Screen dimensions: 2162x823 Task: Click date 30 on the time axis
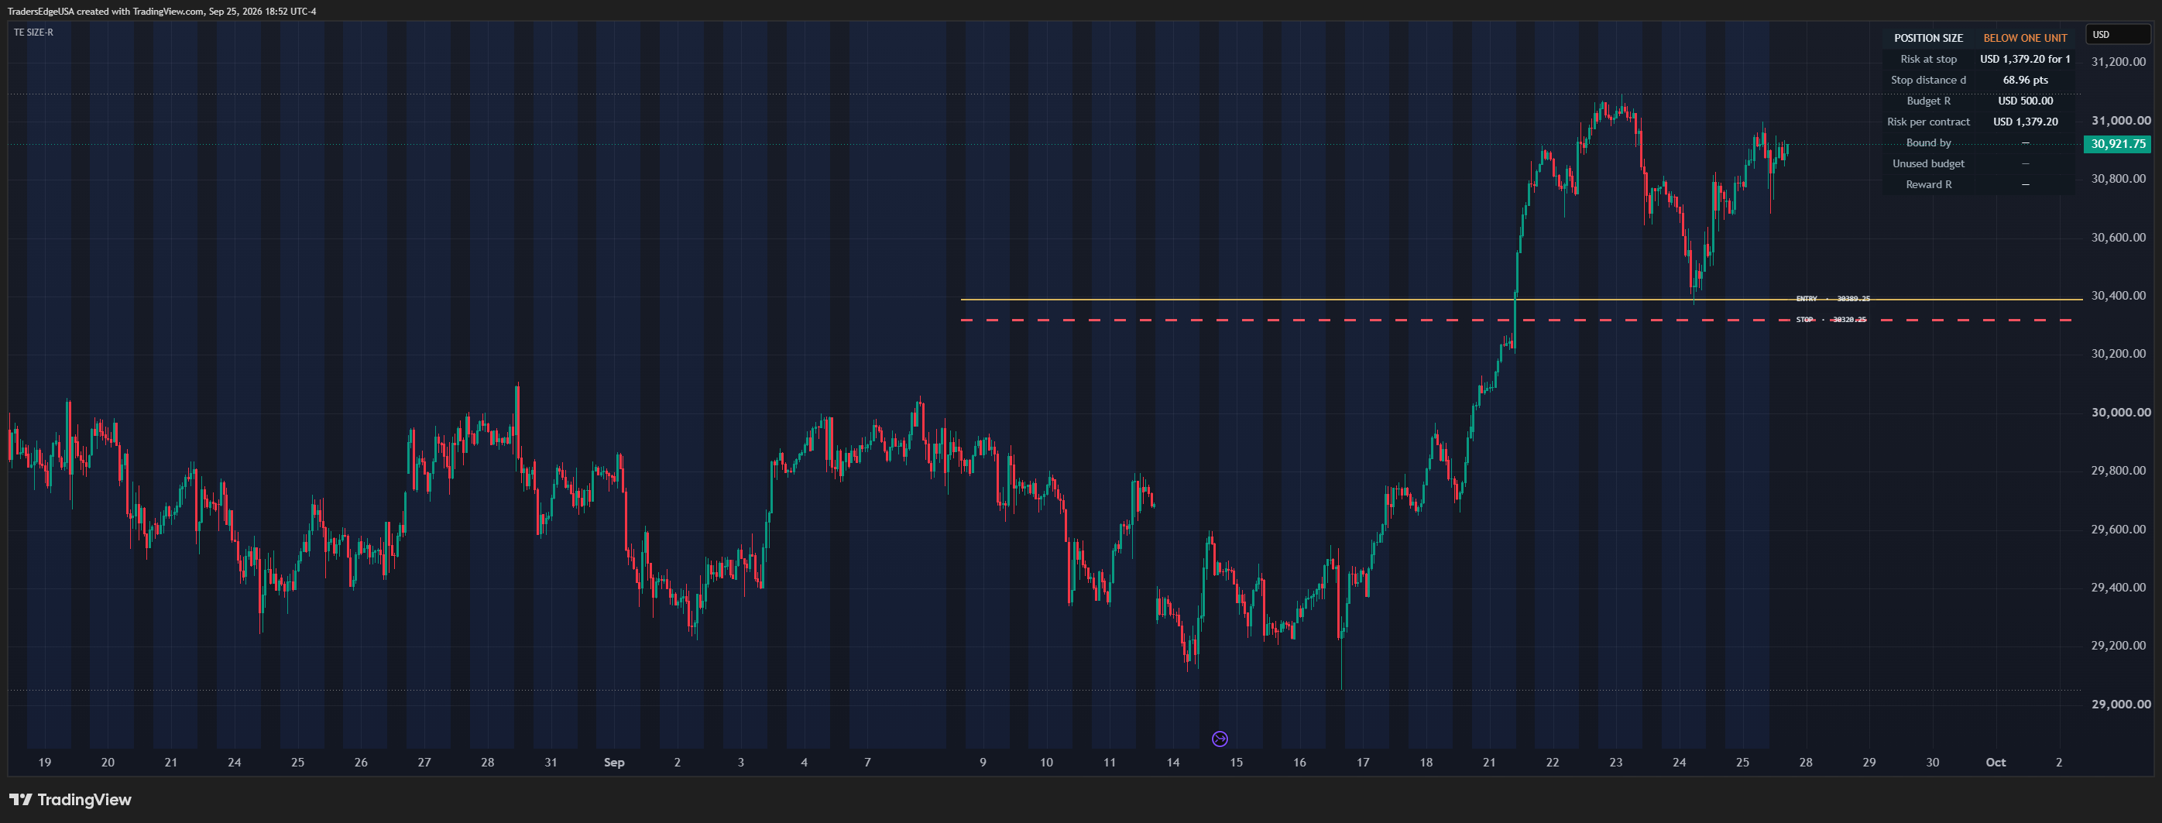pos(1932,763)
